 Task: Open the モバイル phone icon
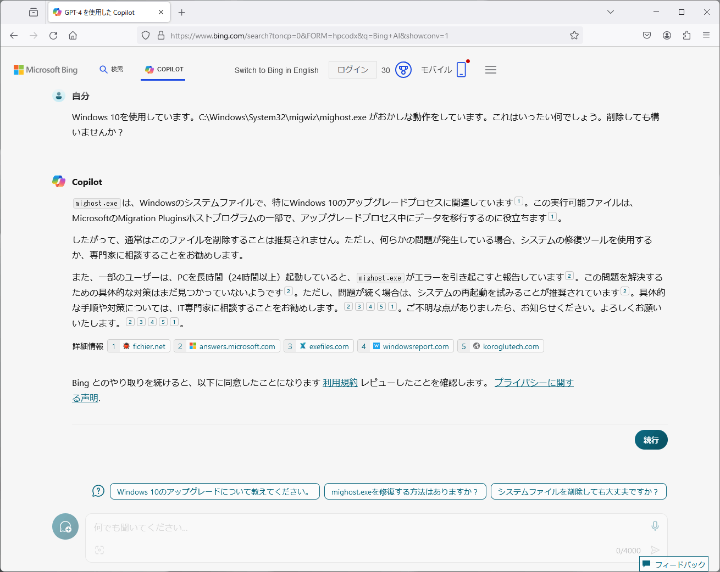coord(461,69)
